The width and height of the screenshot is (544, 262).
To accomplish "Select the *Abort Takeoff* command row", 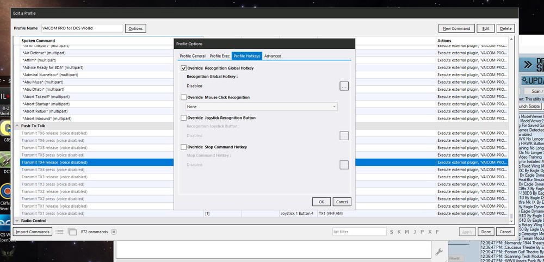I will [x=264, y=96].
